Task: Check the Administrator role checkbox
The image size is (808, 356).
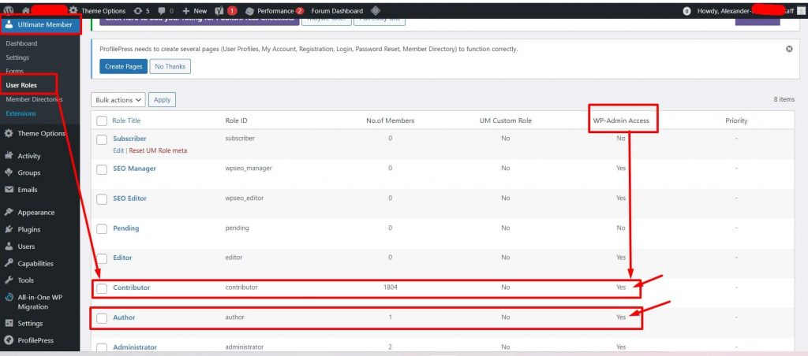Action: click(x=102, y=348)
